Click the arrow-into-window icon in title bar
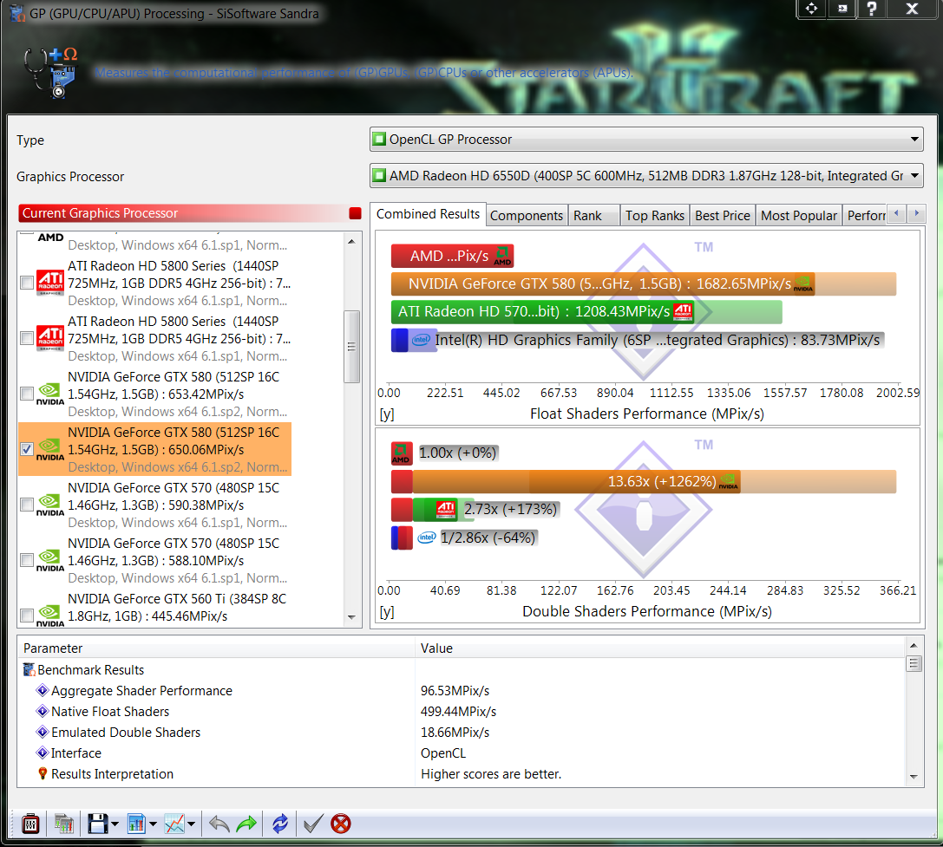 click(842, 9)
